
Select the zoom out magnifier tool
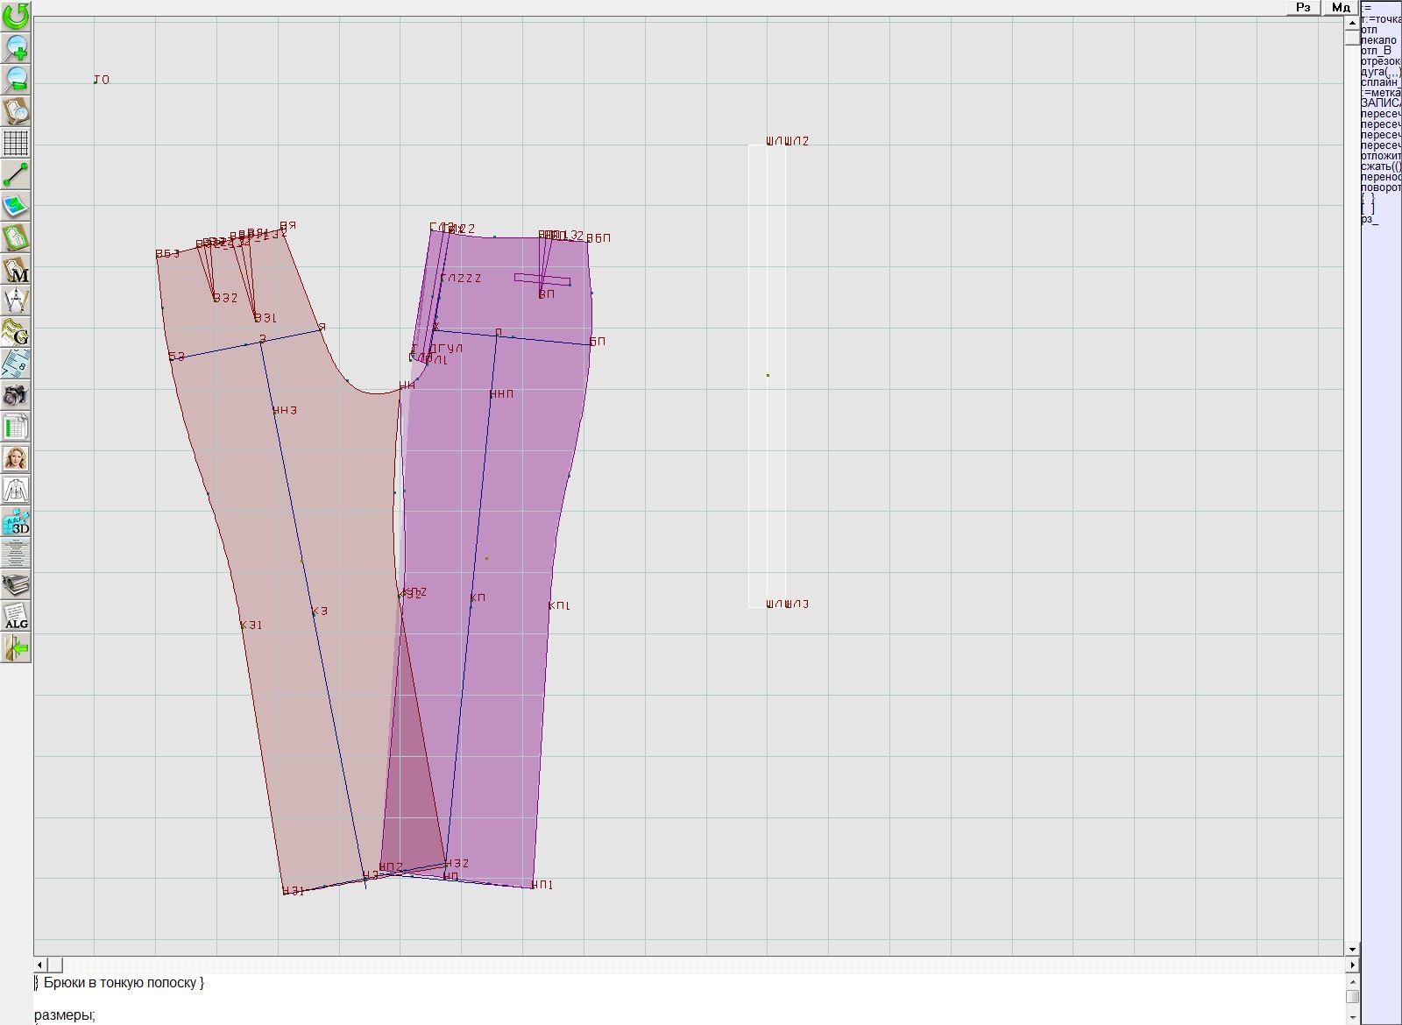click(16, 79)
